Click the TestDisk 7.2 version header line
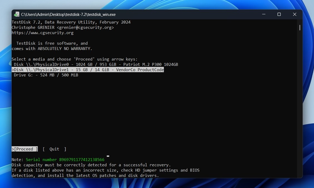This screenshot has height=188, width=314. (x=71, y=22)
